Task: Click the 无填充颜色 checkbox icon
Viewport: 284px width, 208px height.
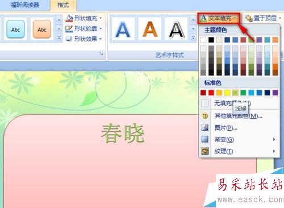Action: (205, 103)
